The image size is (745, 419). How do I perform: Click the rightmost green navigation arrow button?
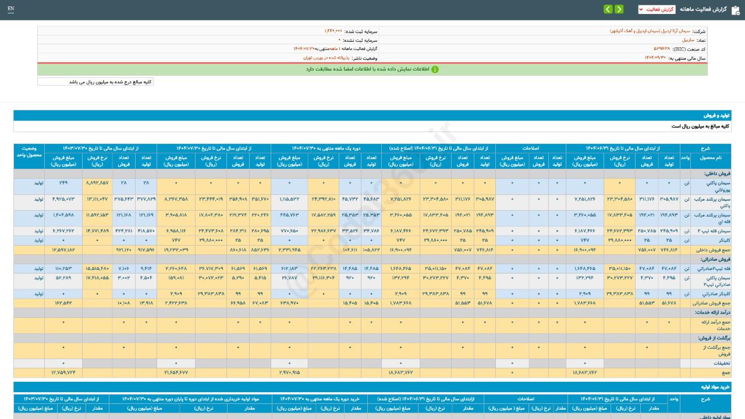point(619,9)
